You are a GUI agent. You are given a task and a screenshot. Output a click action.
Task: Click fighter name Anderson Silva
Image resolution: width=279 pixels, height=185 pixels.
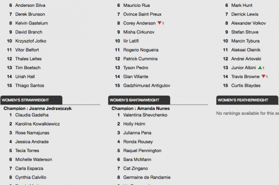click(30, 5)
